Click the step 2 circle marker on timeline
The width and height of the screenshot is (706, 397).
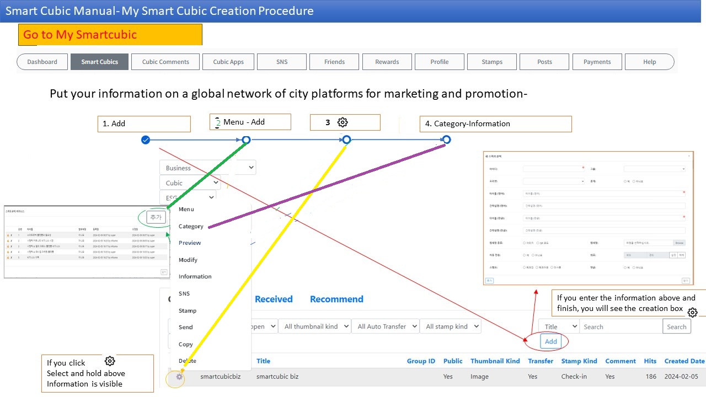[247, 140]
